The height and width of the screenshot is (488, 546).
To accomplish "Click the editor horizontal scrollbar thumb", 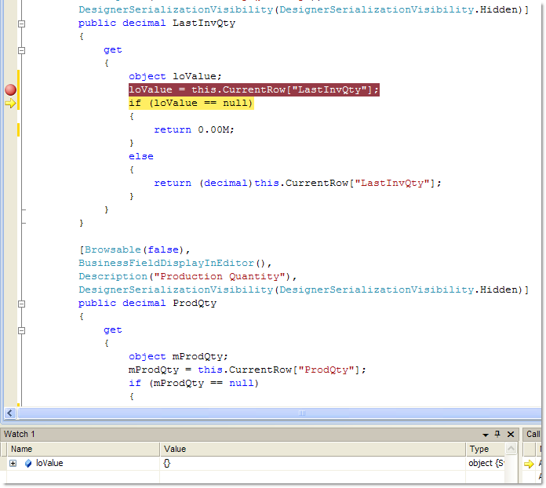I will click(x=301, y=413).
